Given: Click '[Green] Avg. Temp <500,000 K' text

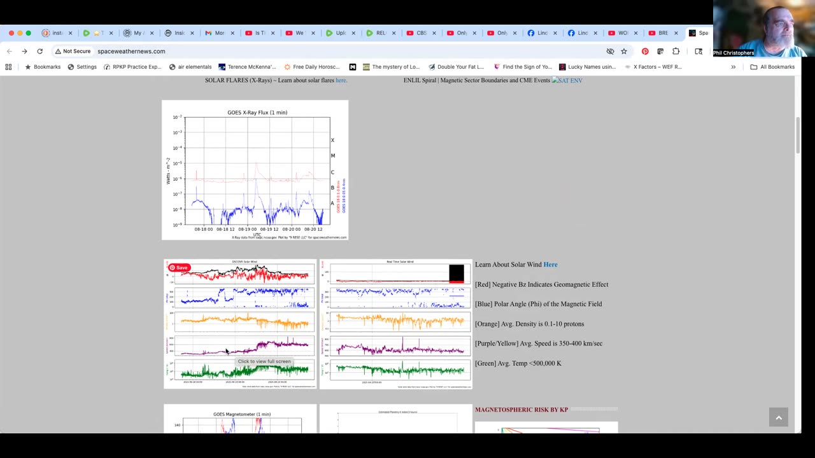Looking at the screenshot, I should click(518, 363).
